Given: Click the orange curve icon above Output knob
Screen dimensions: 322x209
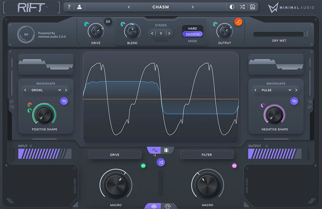Looking at the screenshot, I should click(x=239, y=22).
